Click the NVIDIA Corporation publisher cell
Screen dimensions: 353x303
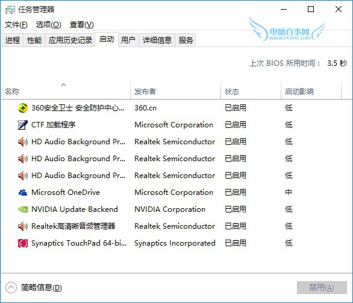tap(170, 209)
